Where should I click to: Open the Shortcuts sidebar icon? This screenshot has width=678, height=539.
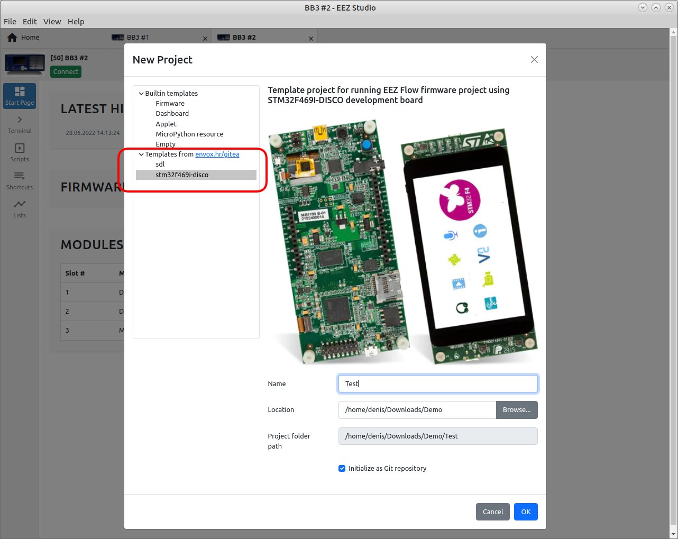click(20, 181)
